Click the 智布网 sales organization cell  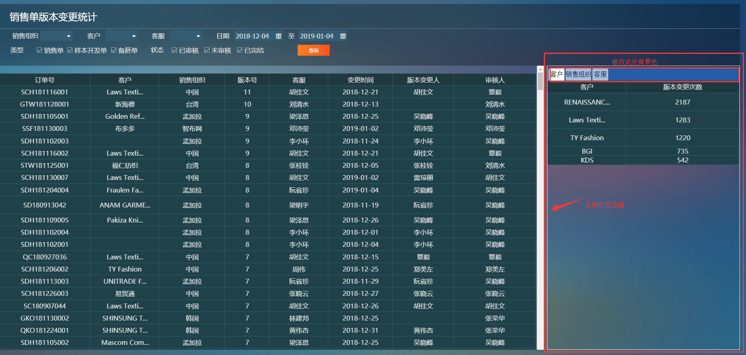[x=192, y=128]
